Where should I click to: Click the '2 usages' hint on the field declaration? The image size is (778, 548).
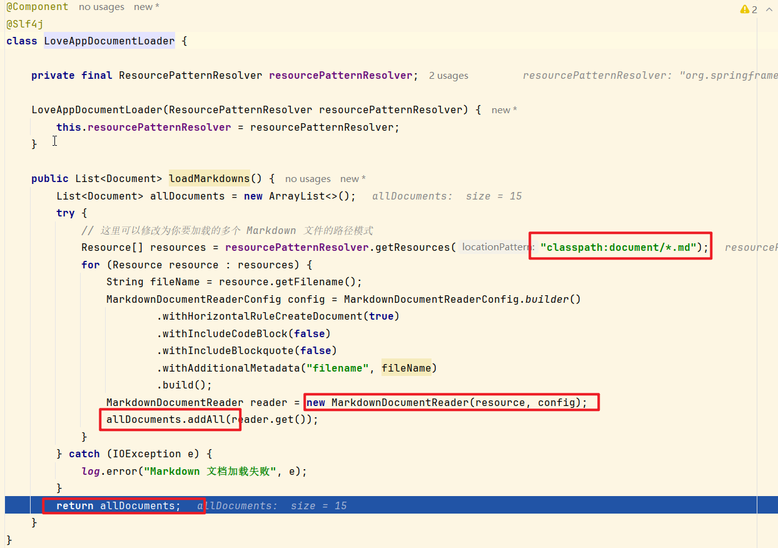tap(448, 76)
